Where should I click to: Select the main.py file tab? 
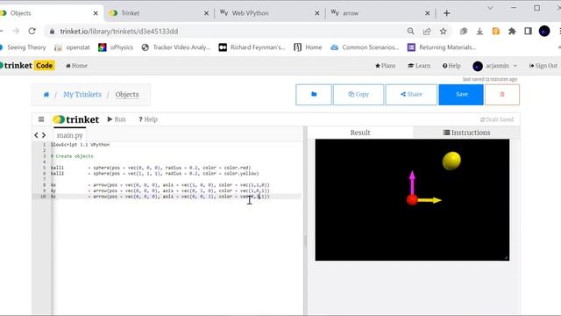click(70, 135)
